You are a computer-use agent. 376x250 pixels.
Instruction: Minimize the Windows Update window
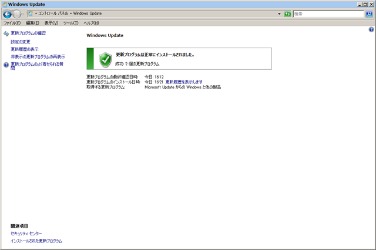(360, 4)
